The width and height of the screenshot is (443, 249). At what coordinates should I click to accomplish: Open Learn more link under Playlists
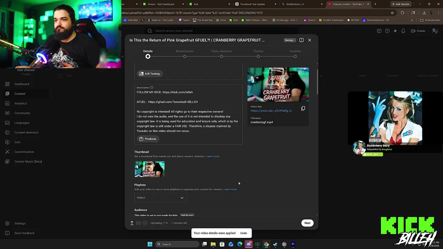point(230,189)
